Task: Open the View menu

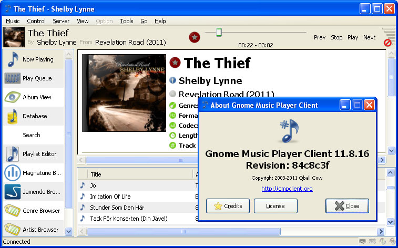Action: click(x=83, y=21)
